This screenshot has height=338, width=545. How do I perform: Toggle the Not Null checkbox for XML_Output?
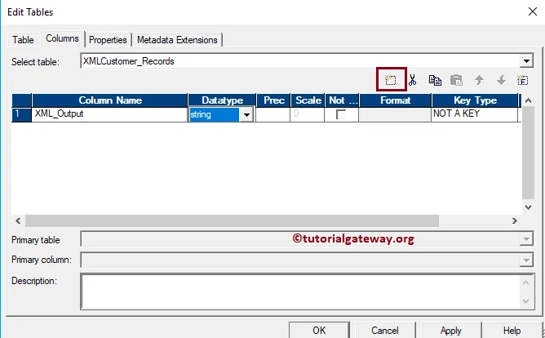click(341, 114)
